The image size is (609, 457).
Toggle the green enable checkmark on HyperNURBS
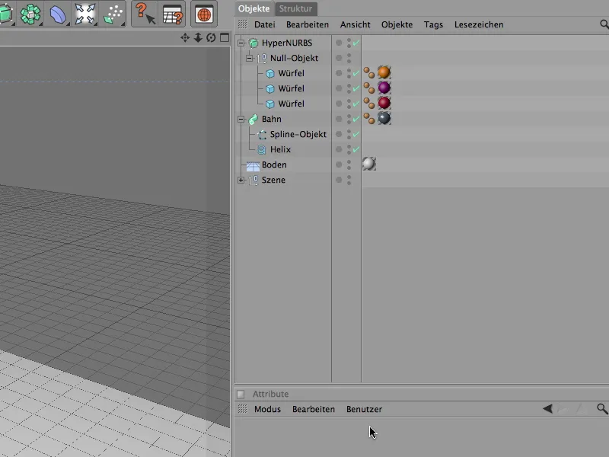355,43
